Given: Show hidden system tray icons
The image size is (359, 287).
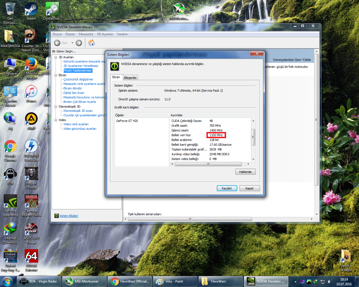Looking at the screenshot, I should coord(295,282).
